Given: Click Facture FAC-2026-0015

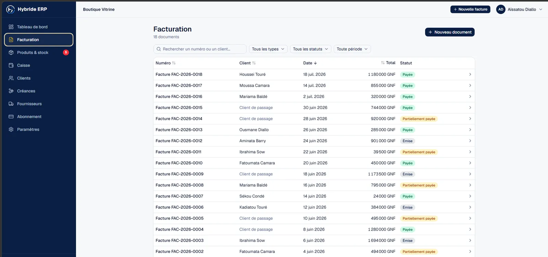Looking at the screenshot, I should pyautogui.click(x=179, y=108).
